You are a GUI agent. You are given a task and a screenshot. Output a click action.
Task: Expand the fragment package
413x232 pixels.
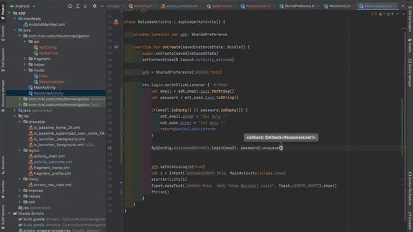25,59
